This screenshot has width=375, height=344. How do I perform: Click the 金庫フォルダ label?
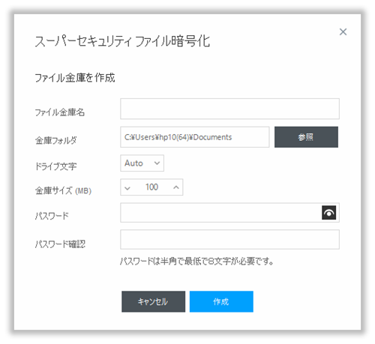click(x=55, y=140)
